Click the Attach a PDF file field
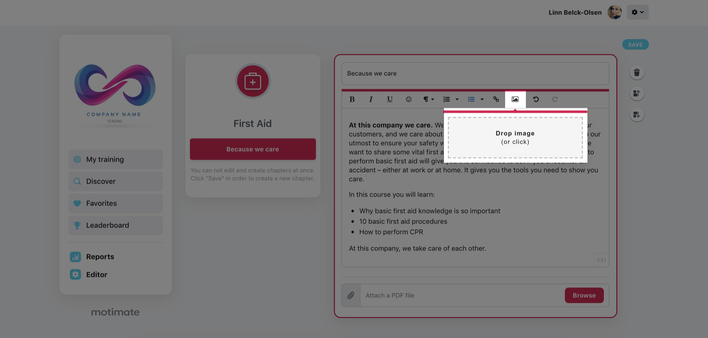The width and height of the screenshot is (708, 338). pos(462,295)
